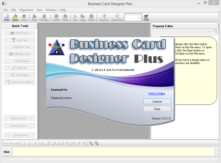The height and width of the screenshot is (163, 221).
Task: Follow the Visit Us Online link
Action: (156, 93)
